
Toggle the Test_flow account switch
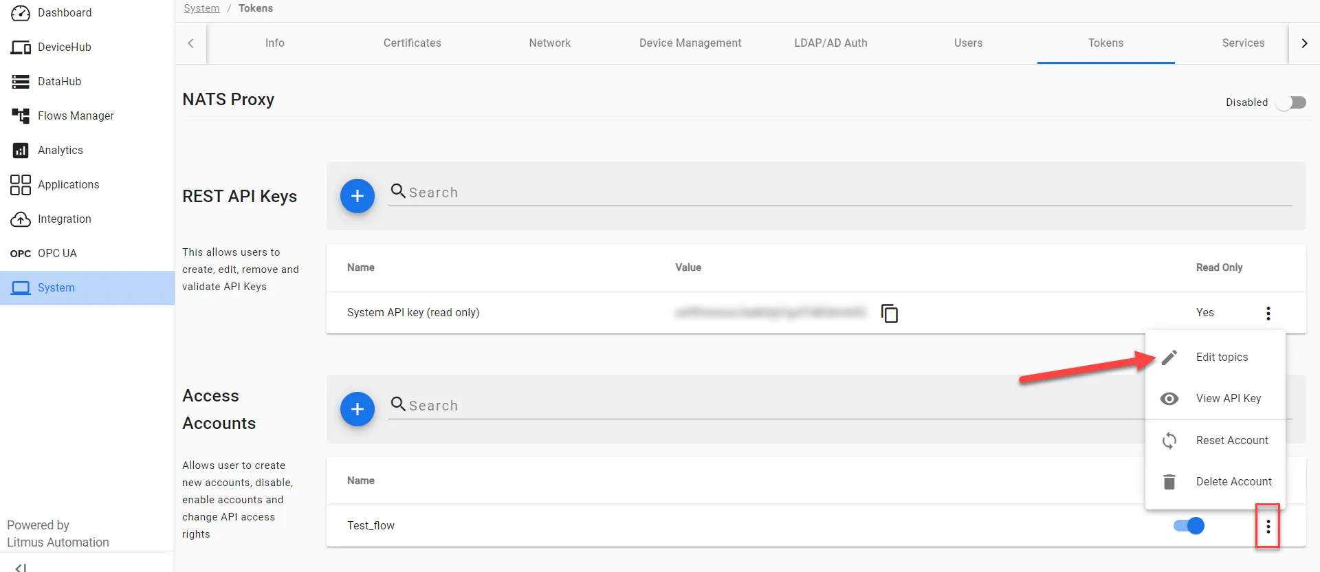click(1189, 526)
